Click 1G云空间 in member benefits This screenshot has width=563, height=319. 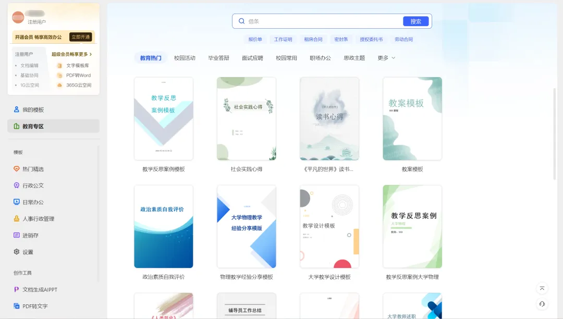pyautogui.click(x=29, y=85)
